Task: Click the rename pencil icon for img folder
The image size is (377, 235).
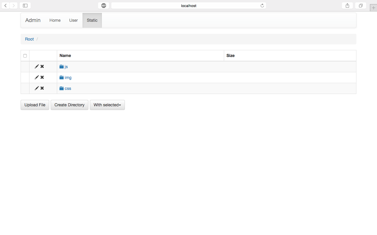Action: (x=37, y=78)
